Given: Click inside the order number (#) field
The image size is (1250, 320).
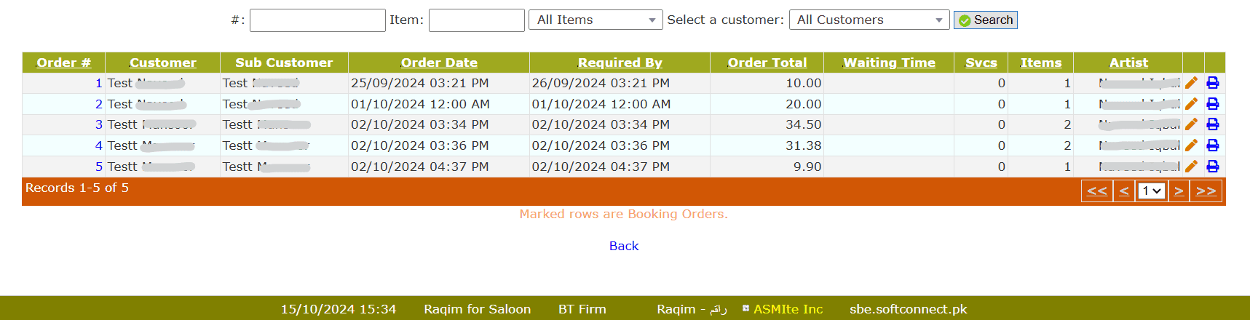Looking at the screenshot, I should (x=317, y=20).
